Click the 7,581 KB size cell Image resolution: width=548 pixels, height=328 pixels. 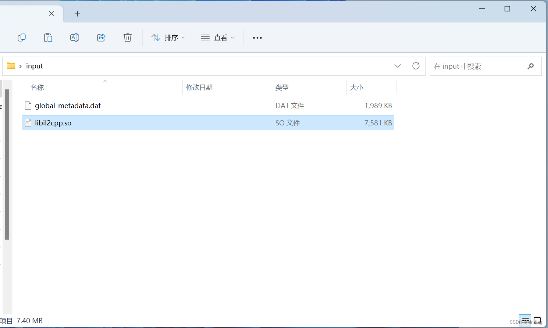[378, 123]
